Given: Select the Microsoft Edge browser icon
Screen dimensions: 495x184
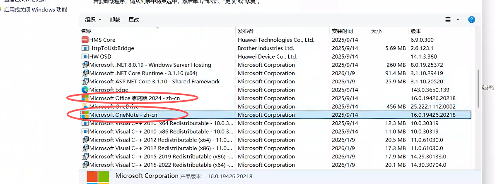Looking at the screenshot, I should 85,90.
